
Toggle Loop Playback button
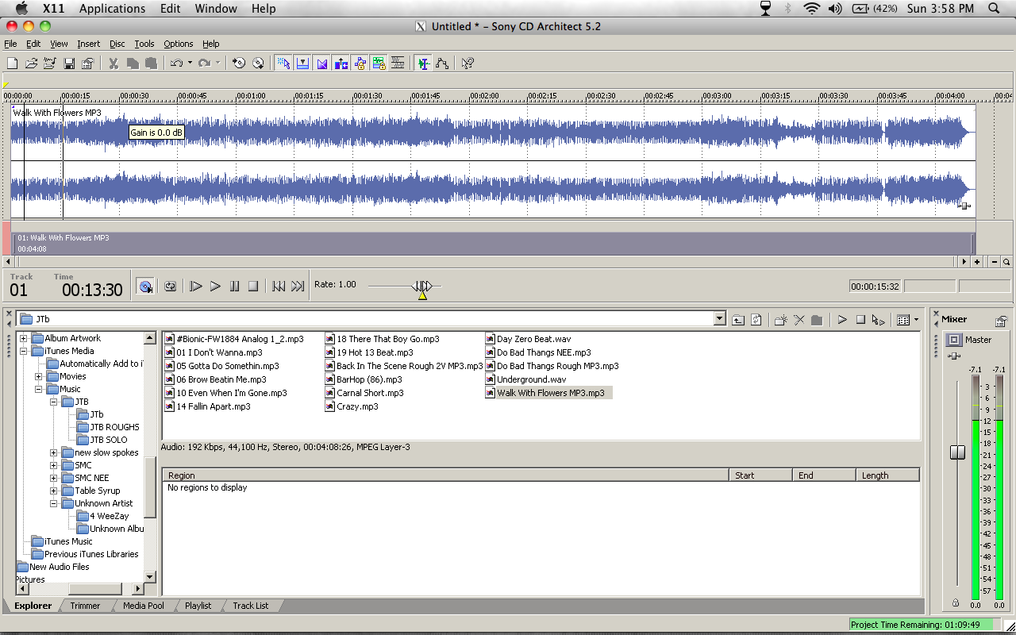click(170, 287)
